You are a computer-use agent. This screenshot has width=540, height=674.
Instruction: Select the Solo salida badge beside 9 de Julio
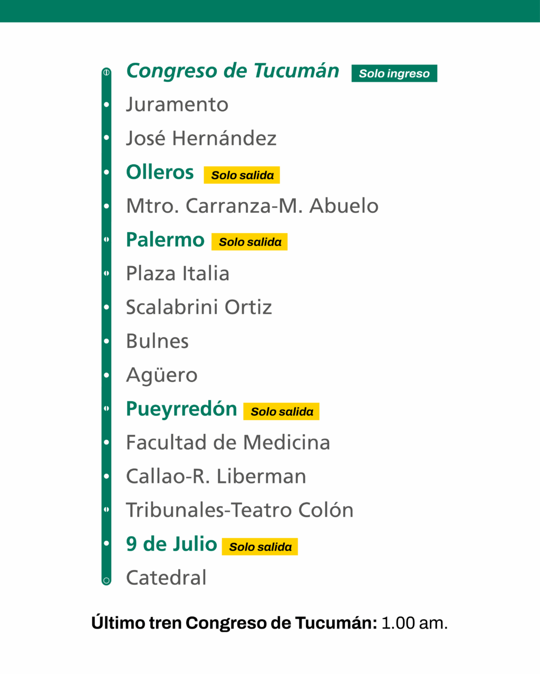tap(260, 547)
